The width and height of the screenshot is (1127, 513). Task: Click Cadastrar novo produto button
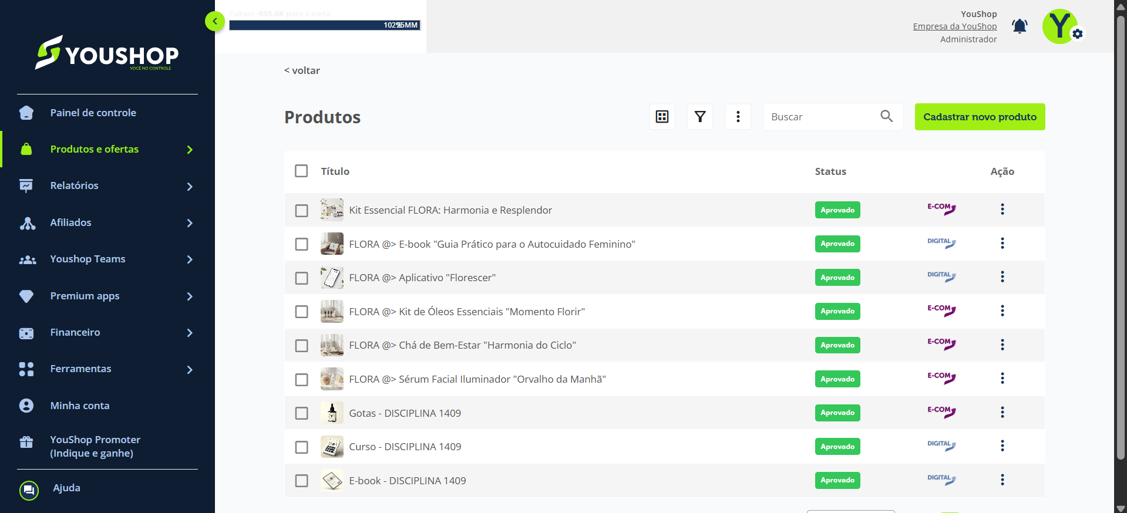(980, 117)
